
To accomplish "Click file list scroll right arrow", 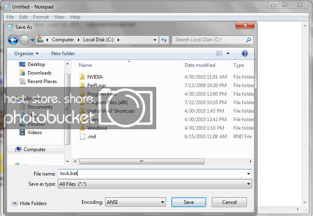I will 251,161.
